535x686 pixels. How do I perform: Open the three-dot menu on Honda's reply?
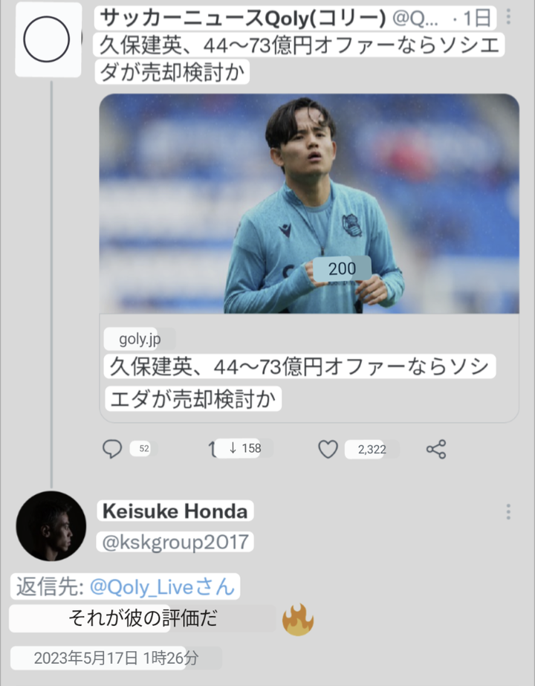(508, 511)
